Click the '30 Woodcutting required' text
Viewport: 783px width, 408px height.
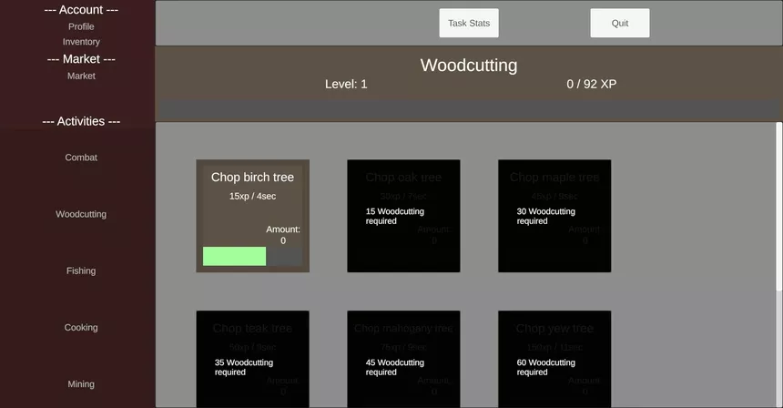coord(545,216)
